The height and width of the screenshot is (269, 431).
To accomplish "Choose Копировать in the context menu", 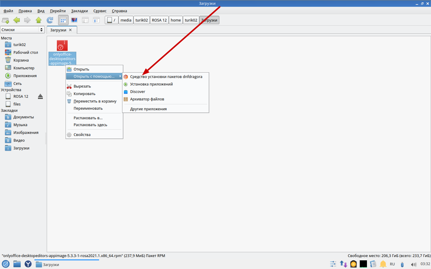I will click(94, 94).
